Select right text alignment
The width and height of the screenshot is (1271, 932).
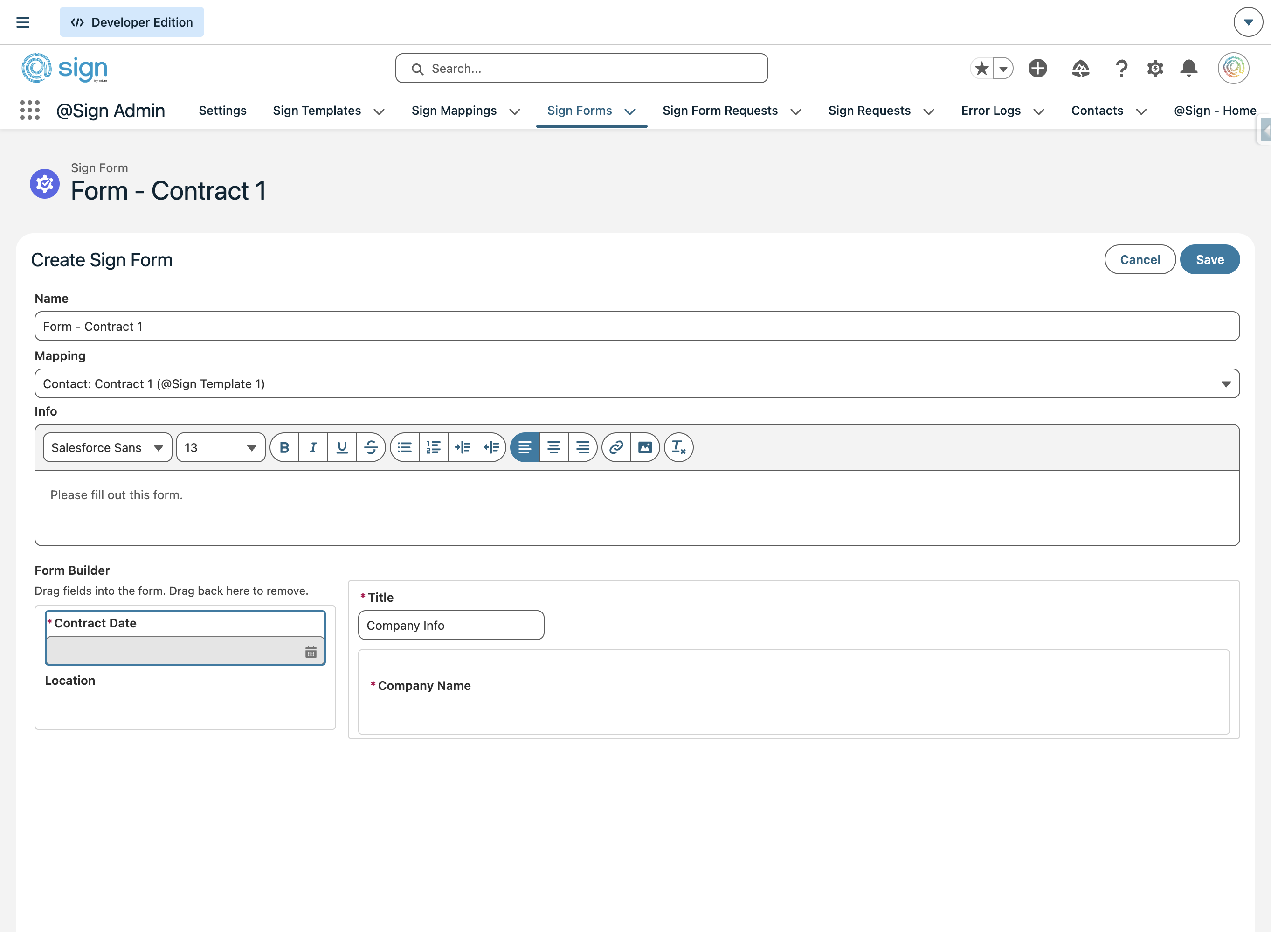pos(582,447)
